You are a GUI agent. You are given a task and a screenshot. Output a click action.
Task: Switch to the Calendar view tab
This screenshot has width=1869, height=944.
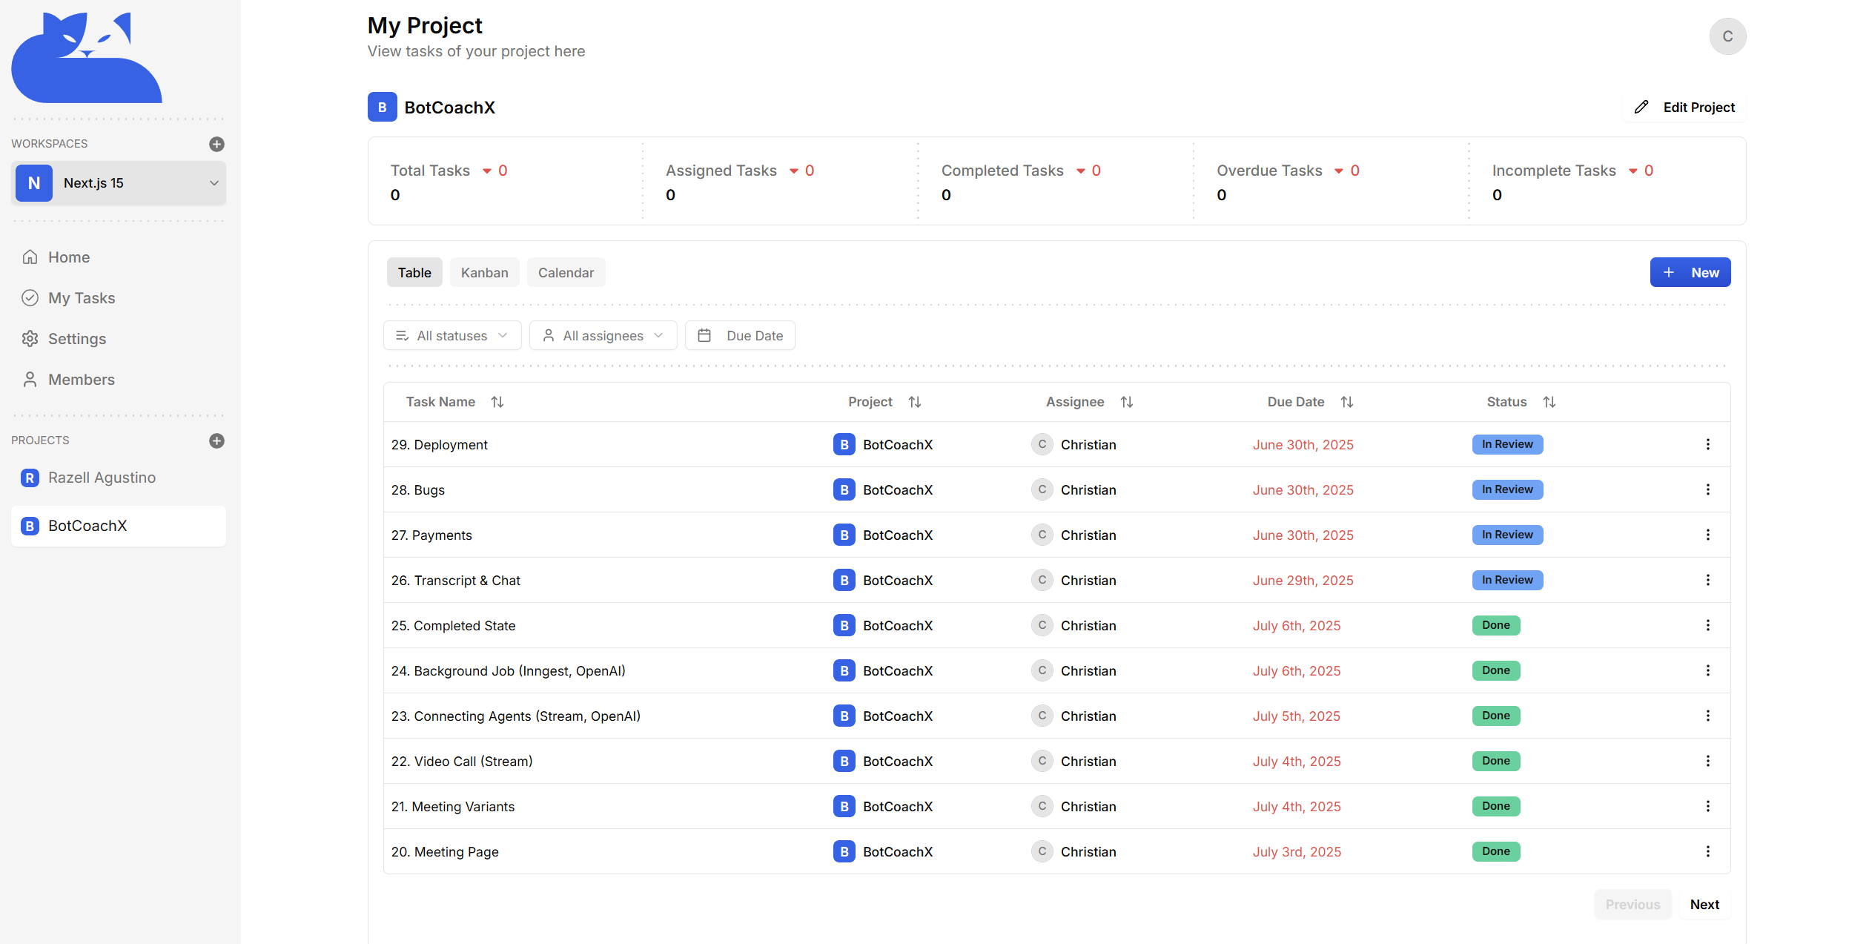(x=566, y=272)
